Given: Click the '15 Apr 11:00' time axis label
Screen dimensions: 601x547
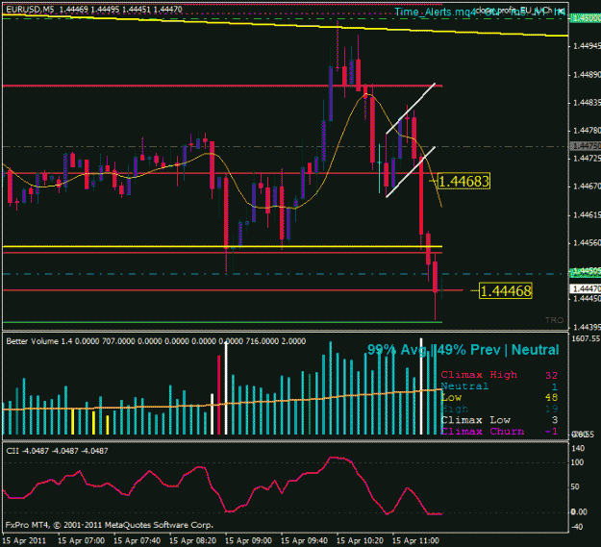Looking at the screenshot, I should (x=415, y=541).
